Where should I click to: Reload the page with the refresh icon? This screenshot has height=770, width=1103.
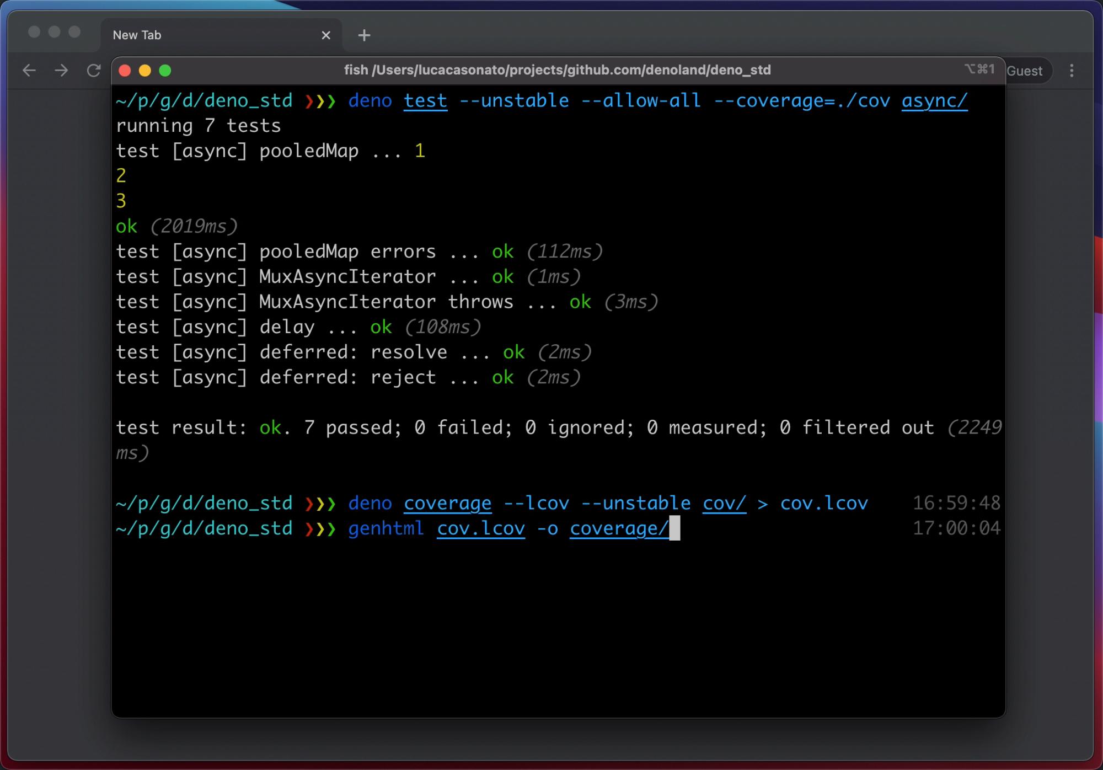pos(94,71)
